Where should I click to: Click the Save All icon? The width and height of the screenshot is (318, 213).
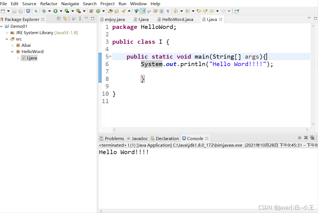pos(20,11)
